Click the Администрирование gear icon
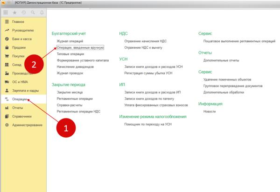 (7, 125)
